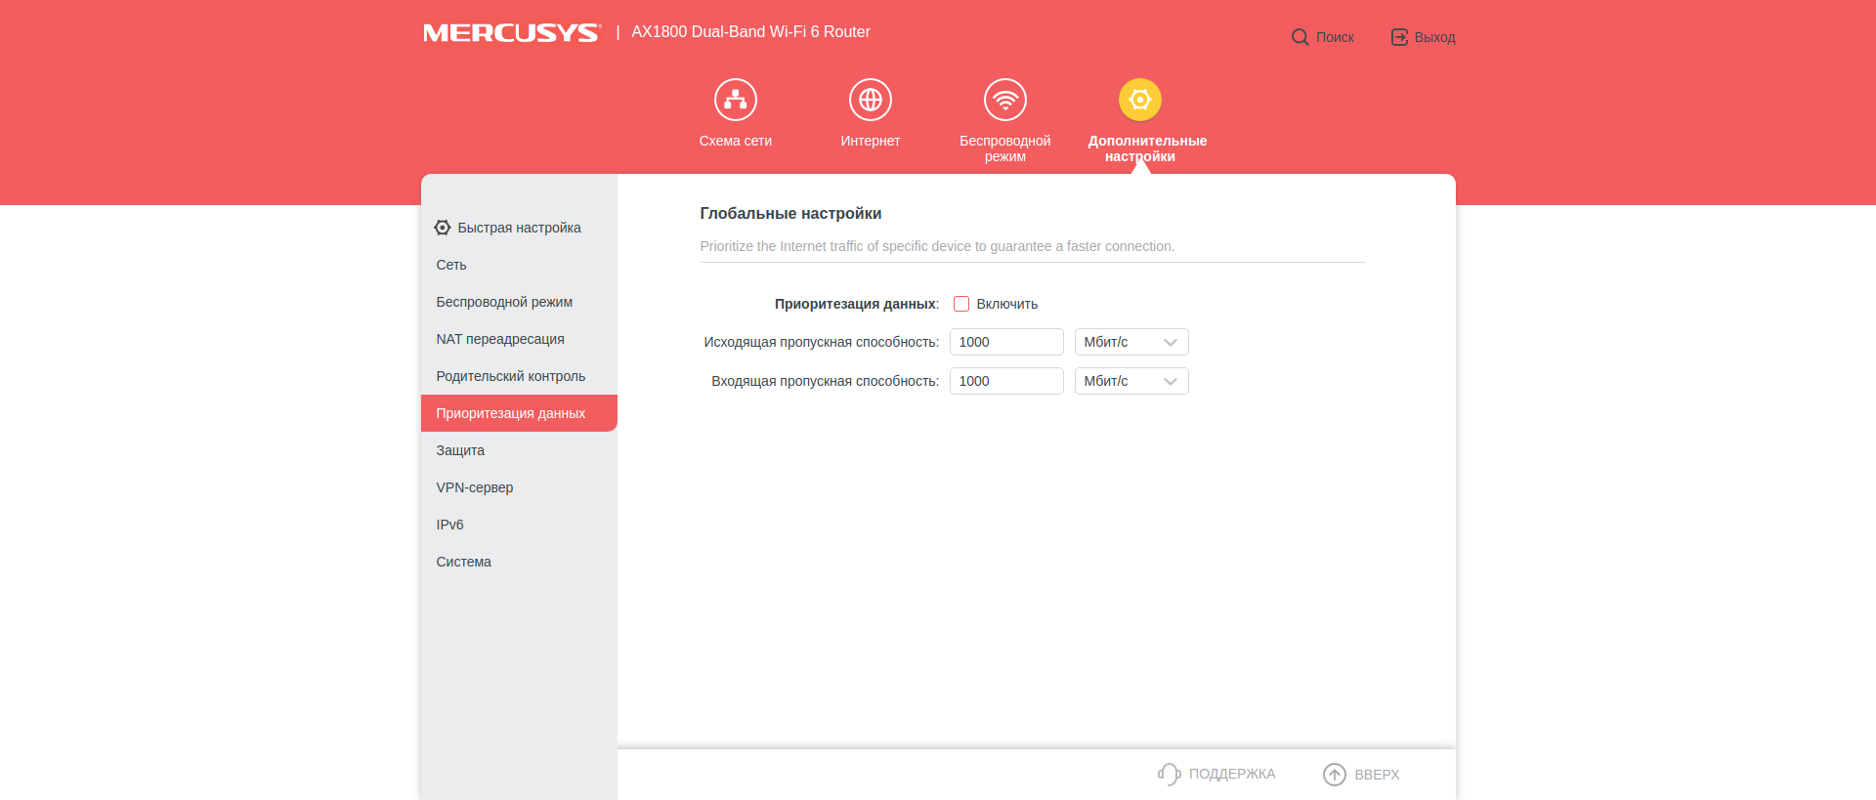Click the outgoing bandwidth input field
This screenshot has height=800, width=1876.
[1005, 342]
